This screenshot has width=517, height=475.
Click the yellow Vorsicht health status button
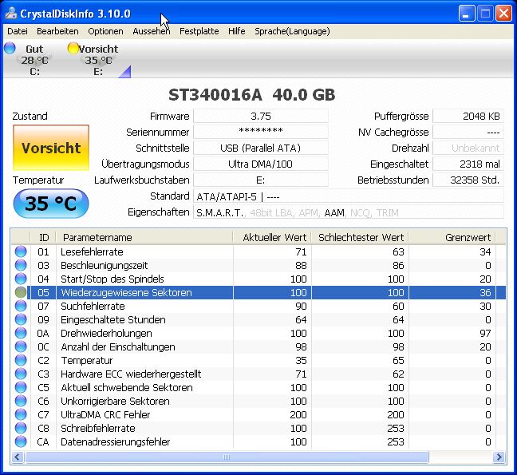coord(51,148)
